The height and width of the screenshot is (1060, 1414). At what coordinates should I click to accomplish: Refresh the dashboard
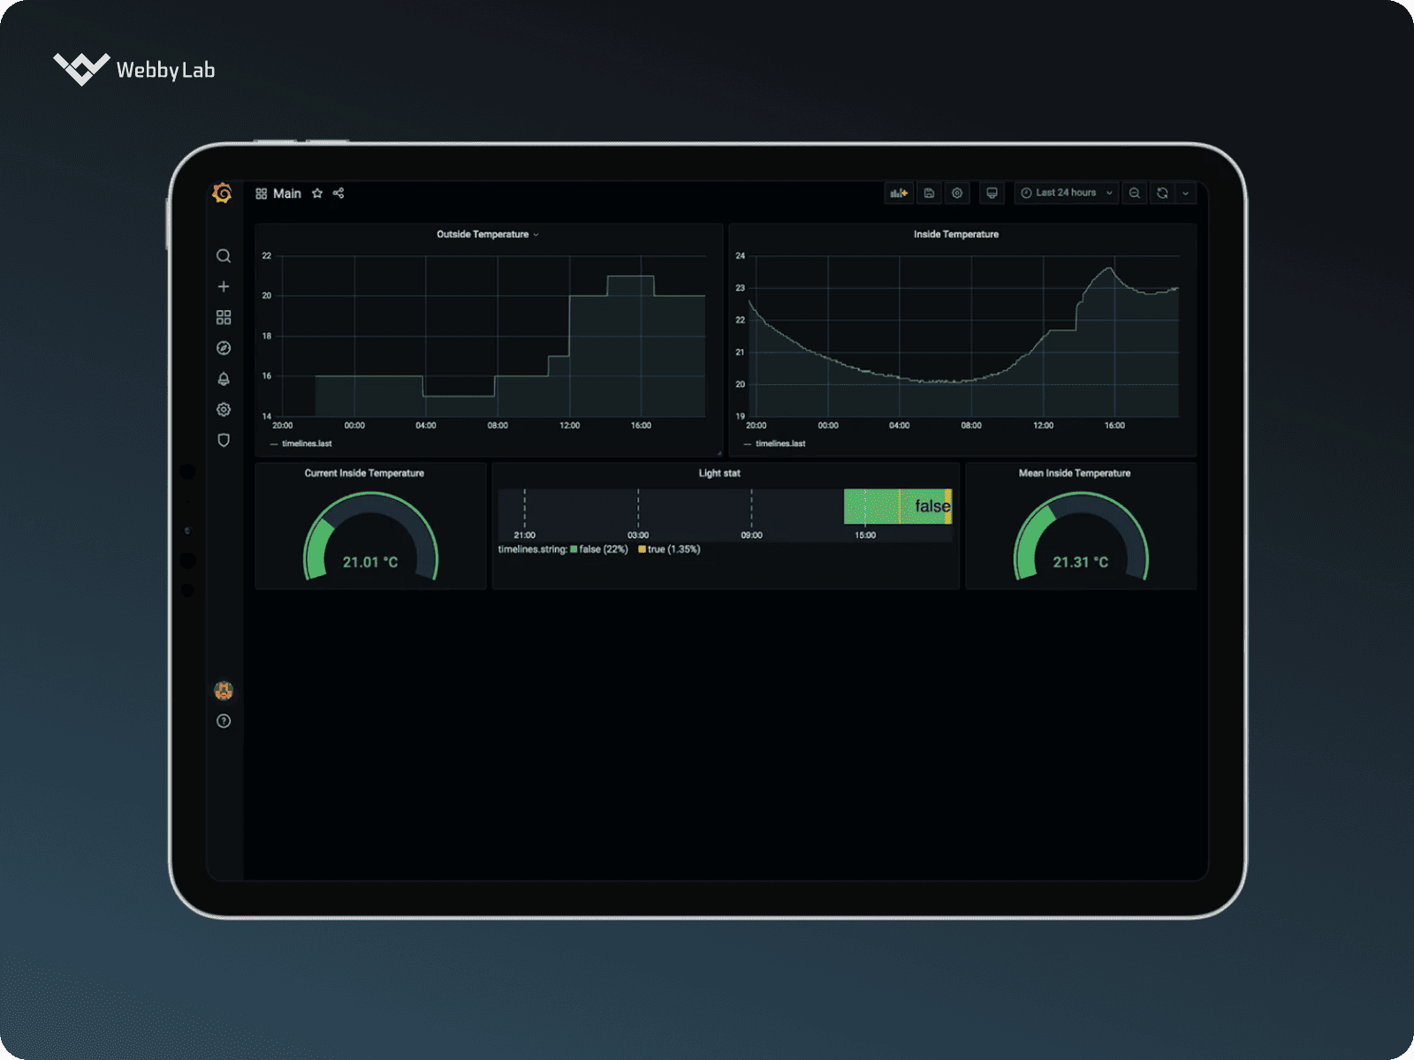pos(1163,193)
